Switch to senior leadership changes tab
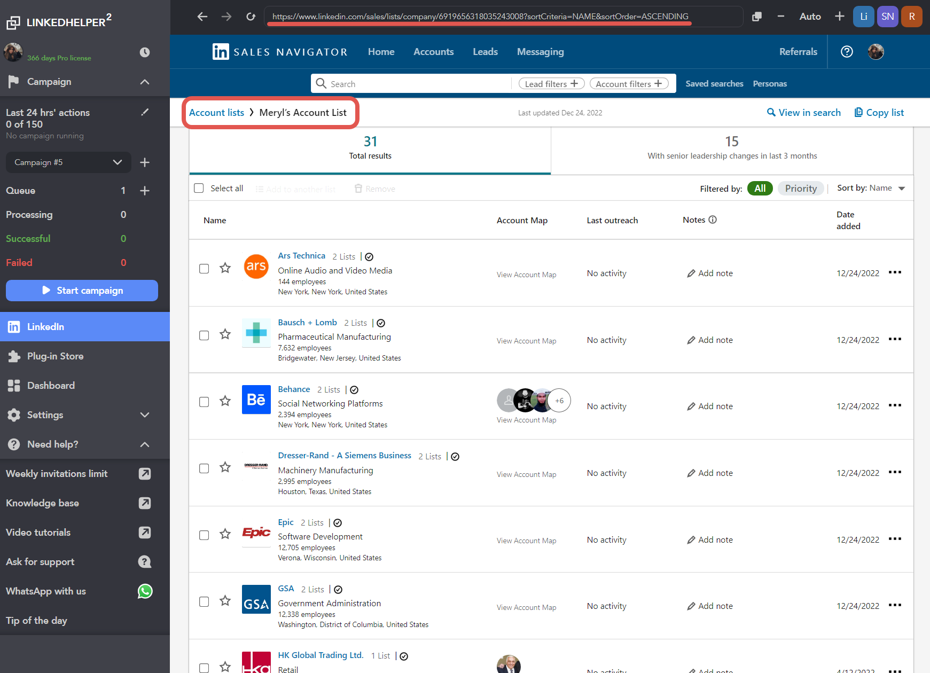The width and height of the screenshot is (930, 673). (732, 148)
